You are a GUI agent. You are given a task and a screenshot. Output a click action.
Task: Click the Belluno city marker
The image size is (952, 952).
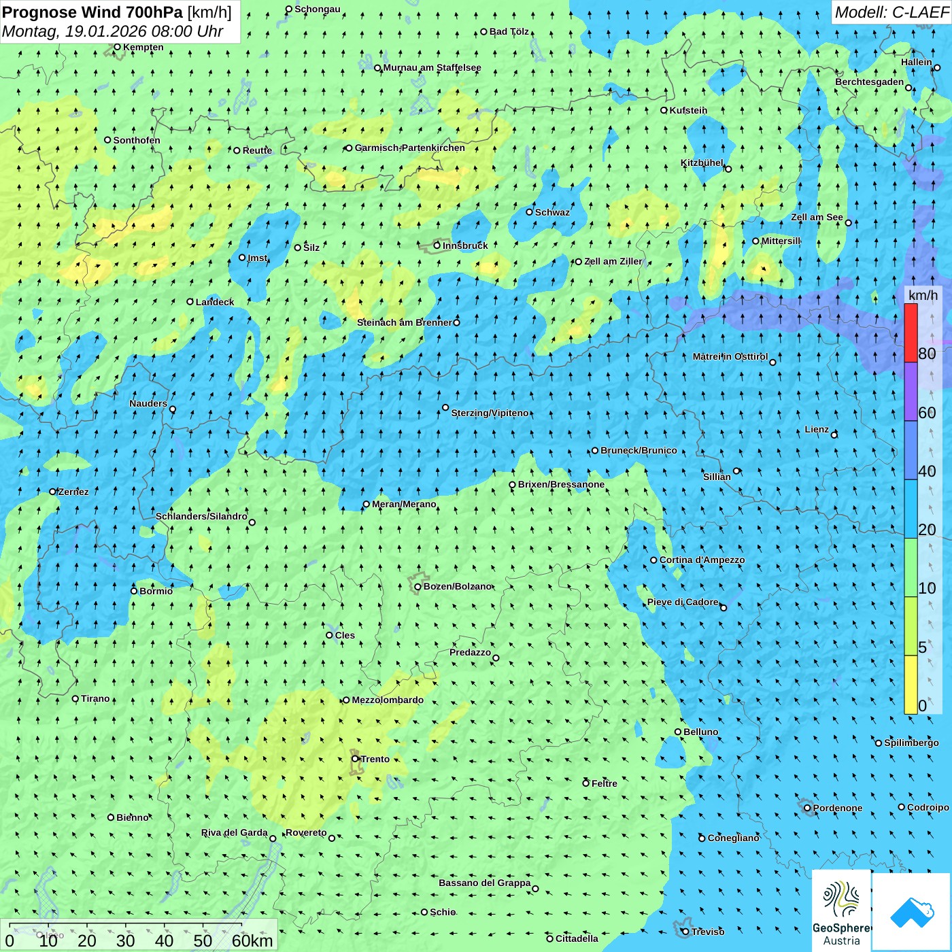678,732
